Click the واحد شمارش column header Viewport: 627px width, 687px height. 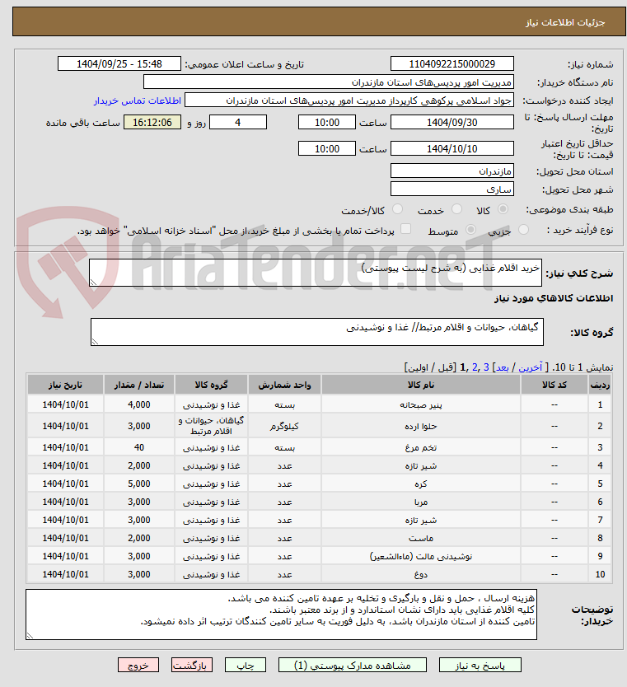pos(284,385)
